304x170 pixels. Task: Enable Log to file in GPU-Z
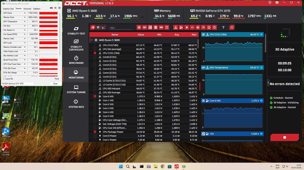point(4,79)
